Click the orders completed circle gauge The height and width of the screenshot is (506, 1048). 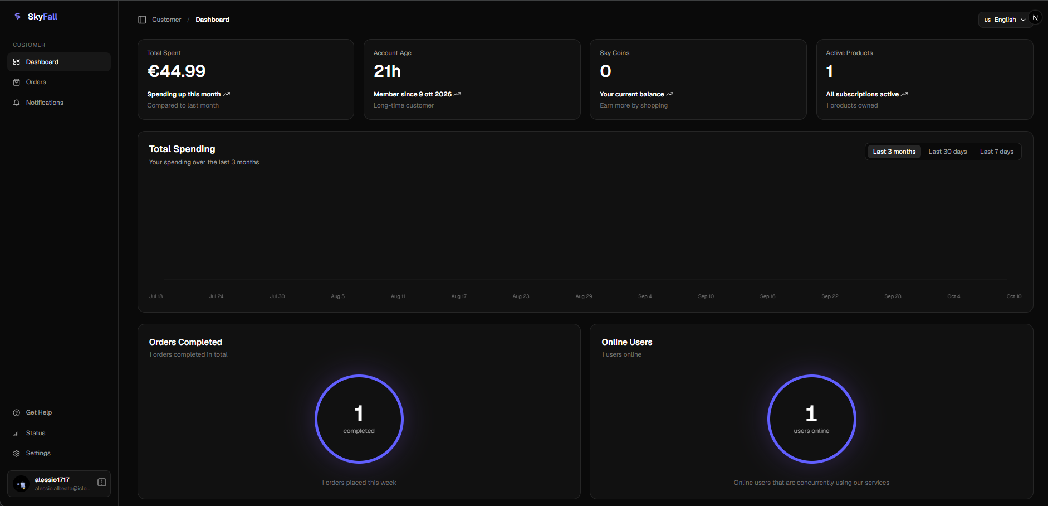[x=359, y=419]
